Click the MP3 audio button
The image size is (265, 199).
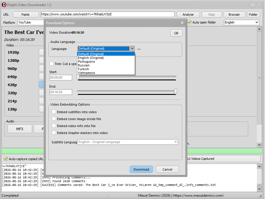20,129
